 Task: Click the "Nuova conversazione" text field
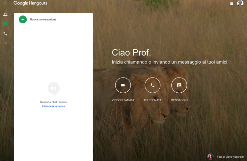pyautogui.click(x=43, y=20)
